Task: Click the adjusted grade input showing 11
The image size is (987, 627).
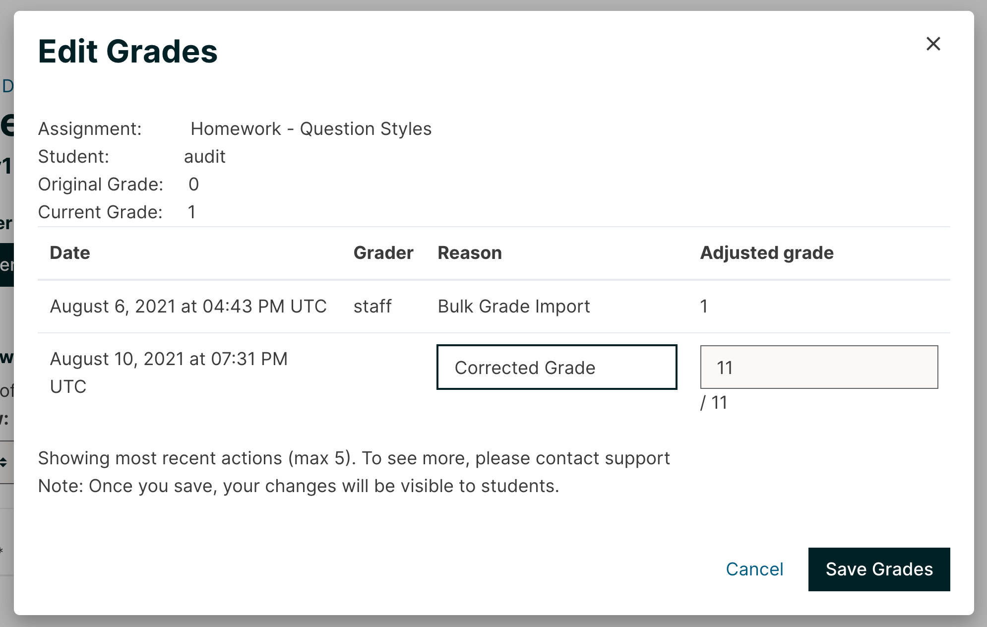Action: tap(818, 368)
